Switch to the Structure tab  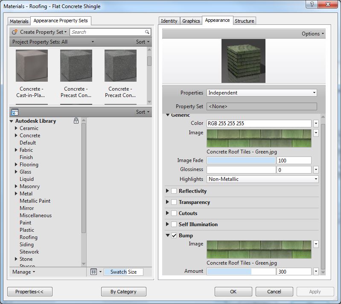[x=244, y=21]
